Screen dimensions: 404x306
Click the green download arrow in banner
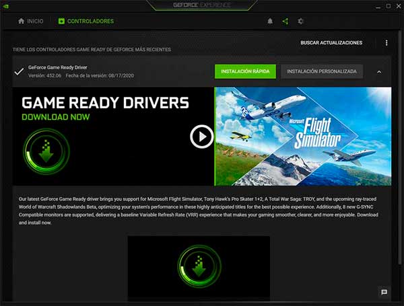pyautogui.click(x=46, y=151)
